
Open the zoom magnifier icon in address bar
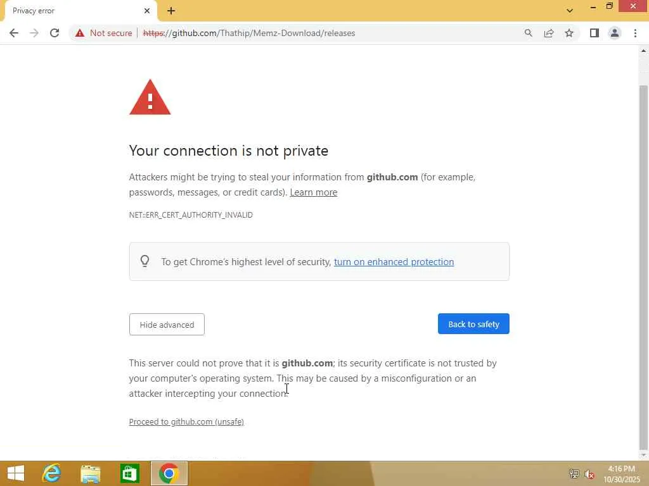coord(529,33)
